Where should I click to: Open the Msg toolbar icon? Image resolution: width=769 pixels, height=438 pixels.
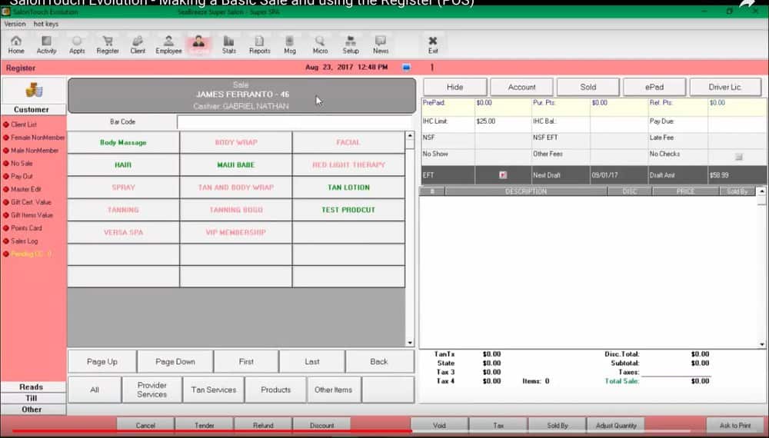pyautogui.click(x=290, y=44)
